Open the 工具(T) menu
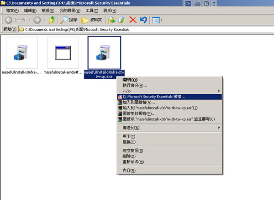Viewport: 274px width, 200px height. (92, 11)
